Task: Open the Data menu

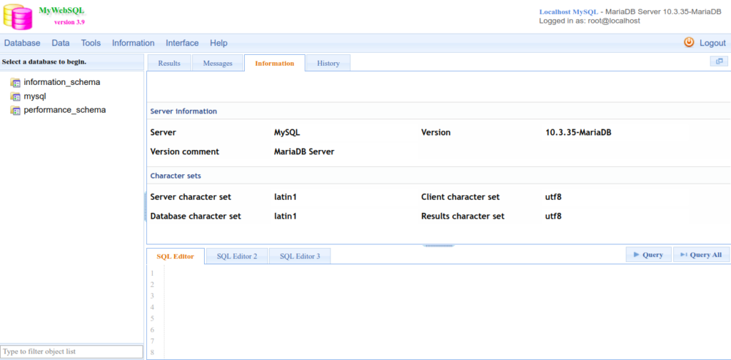Action: [x=61, y=43]
